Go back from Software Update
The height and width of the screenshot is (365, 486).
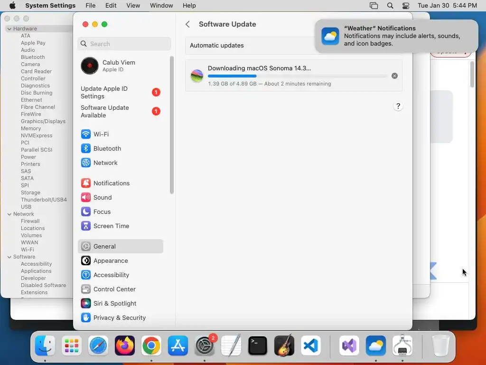(x=187, y=24)
